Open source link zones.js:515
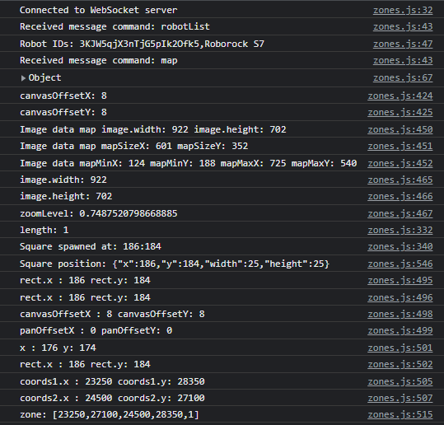 (400, 414)
